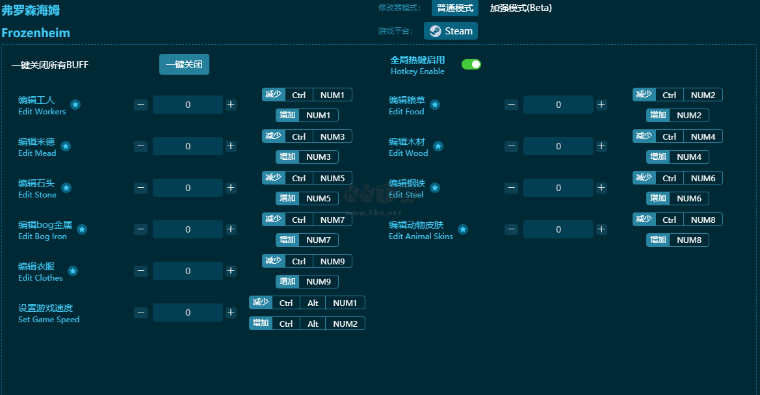Focus the Set Game Speed value field
Image resolution: width=760 pixels, height=395 pixels.
pos(188,312)
